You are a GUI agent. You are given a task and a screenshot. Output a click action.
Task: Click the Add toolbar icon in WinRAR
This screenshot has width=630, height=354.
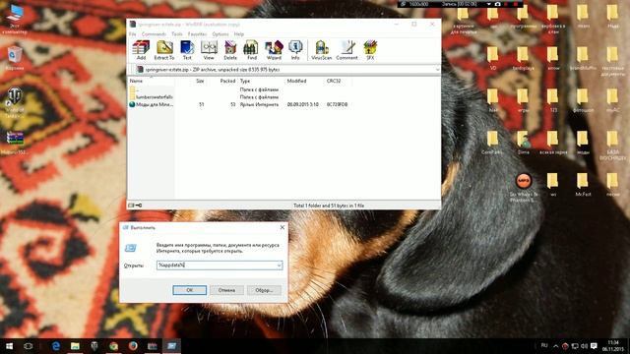click(141, 50)
